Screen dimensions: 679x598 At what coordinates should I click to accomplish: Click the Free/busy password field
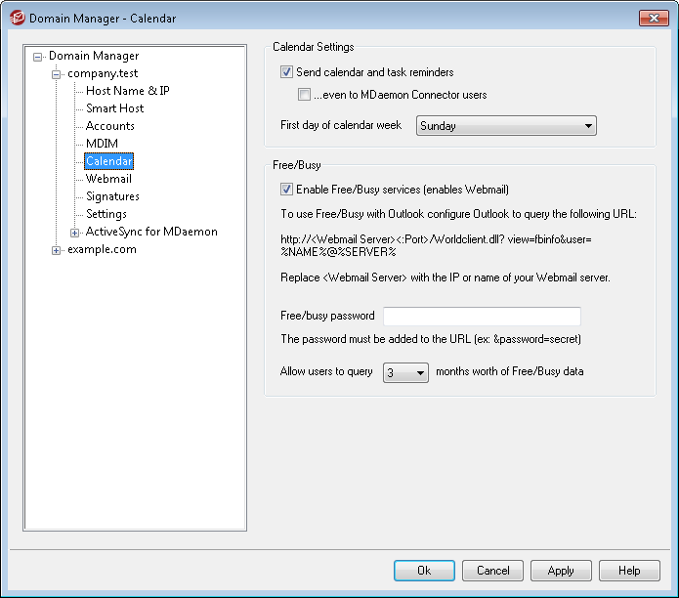coord(482,317)
